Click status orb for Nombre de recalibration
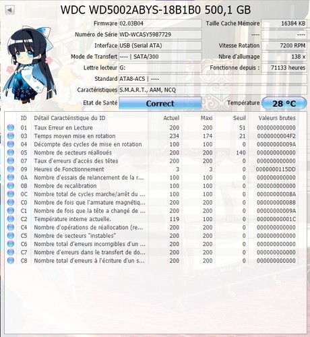Screen dimensions: 310x337 coord(11,186)
